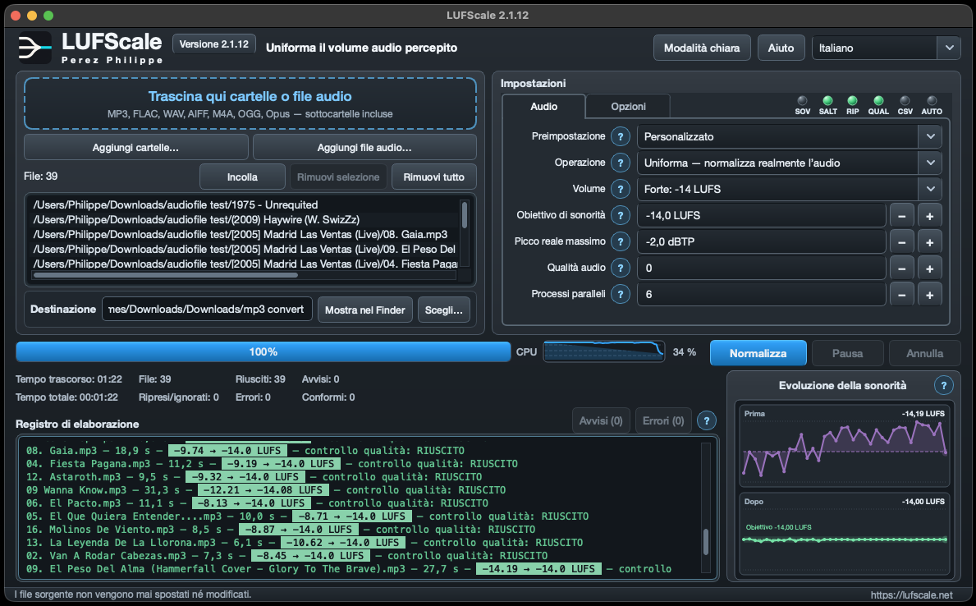976x606 pixels.
Task: Show Errori (0) log filter
Action: point(663,421)
